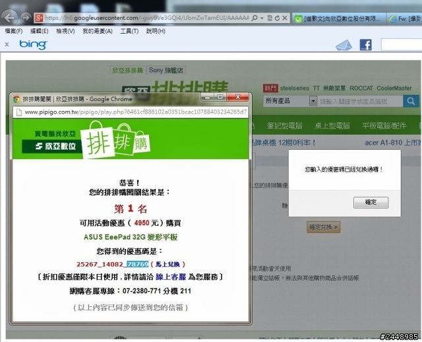
Task: Stop loading with the X icon in the address bar
Action: point(285,18)
